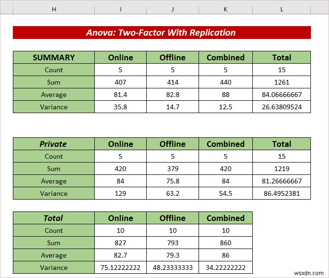Select variance cell 14.7

pyautogui.click(x=172, y=107)
